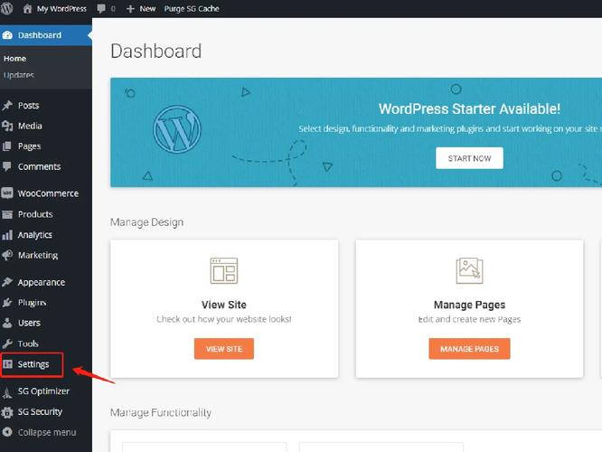The image size is (602, 452).
Task: Click the WordPress logo in the Starter banner
Action: (x=176, y=129)
